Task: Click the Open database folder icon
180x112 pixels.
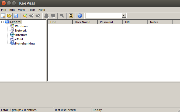Action: [x=9, y=16]
